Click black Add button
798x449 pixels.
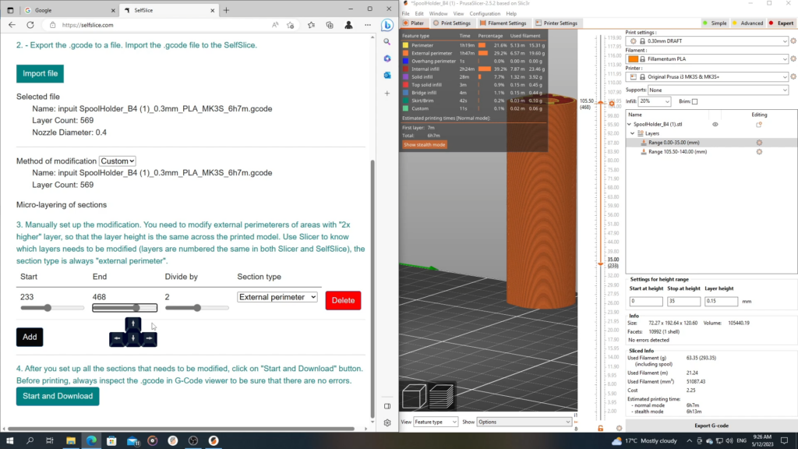click(30, 337)
